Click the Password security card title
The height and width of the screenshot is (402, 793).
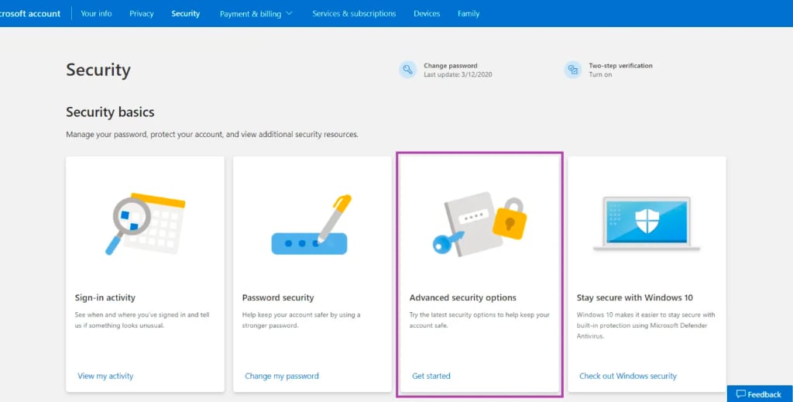[x=278, y=297]
